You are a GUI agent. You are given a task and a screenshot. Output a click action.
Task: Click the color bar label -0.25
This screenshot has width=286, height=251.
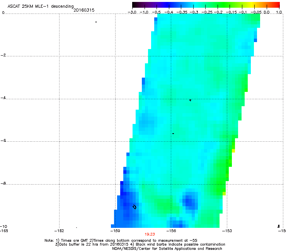click(x=207, y=12)
